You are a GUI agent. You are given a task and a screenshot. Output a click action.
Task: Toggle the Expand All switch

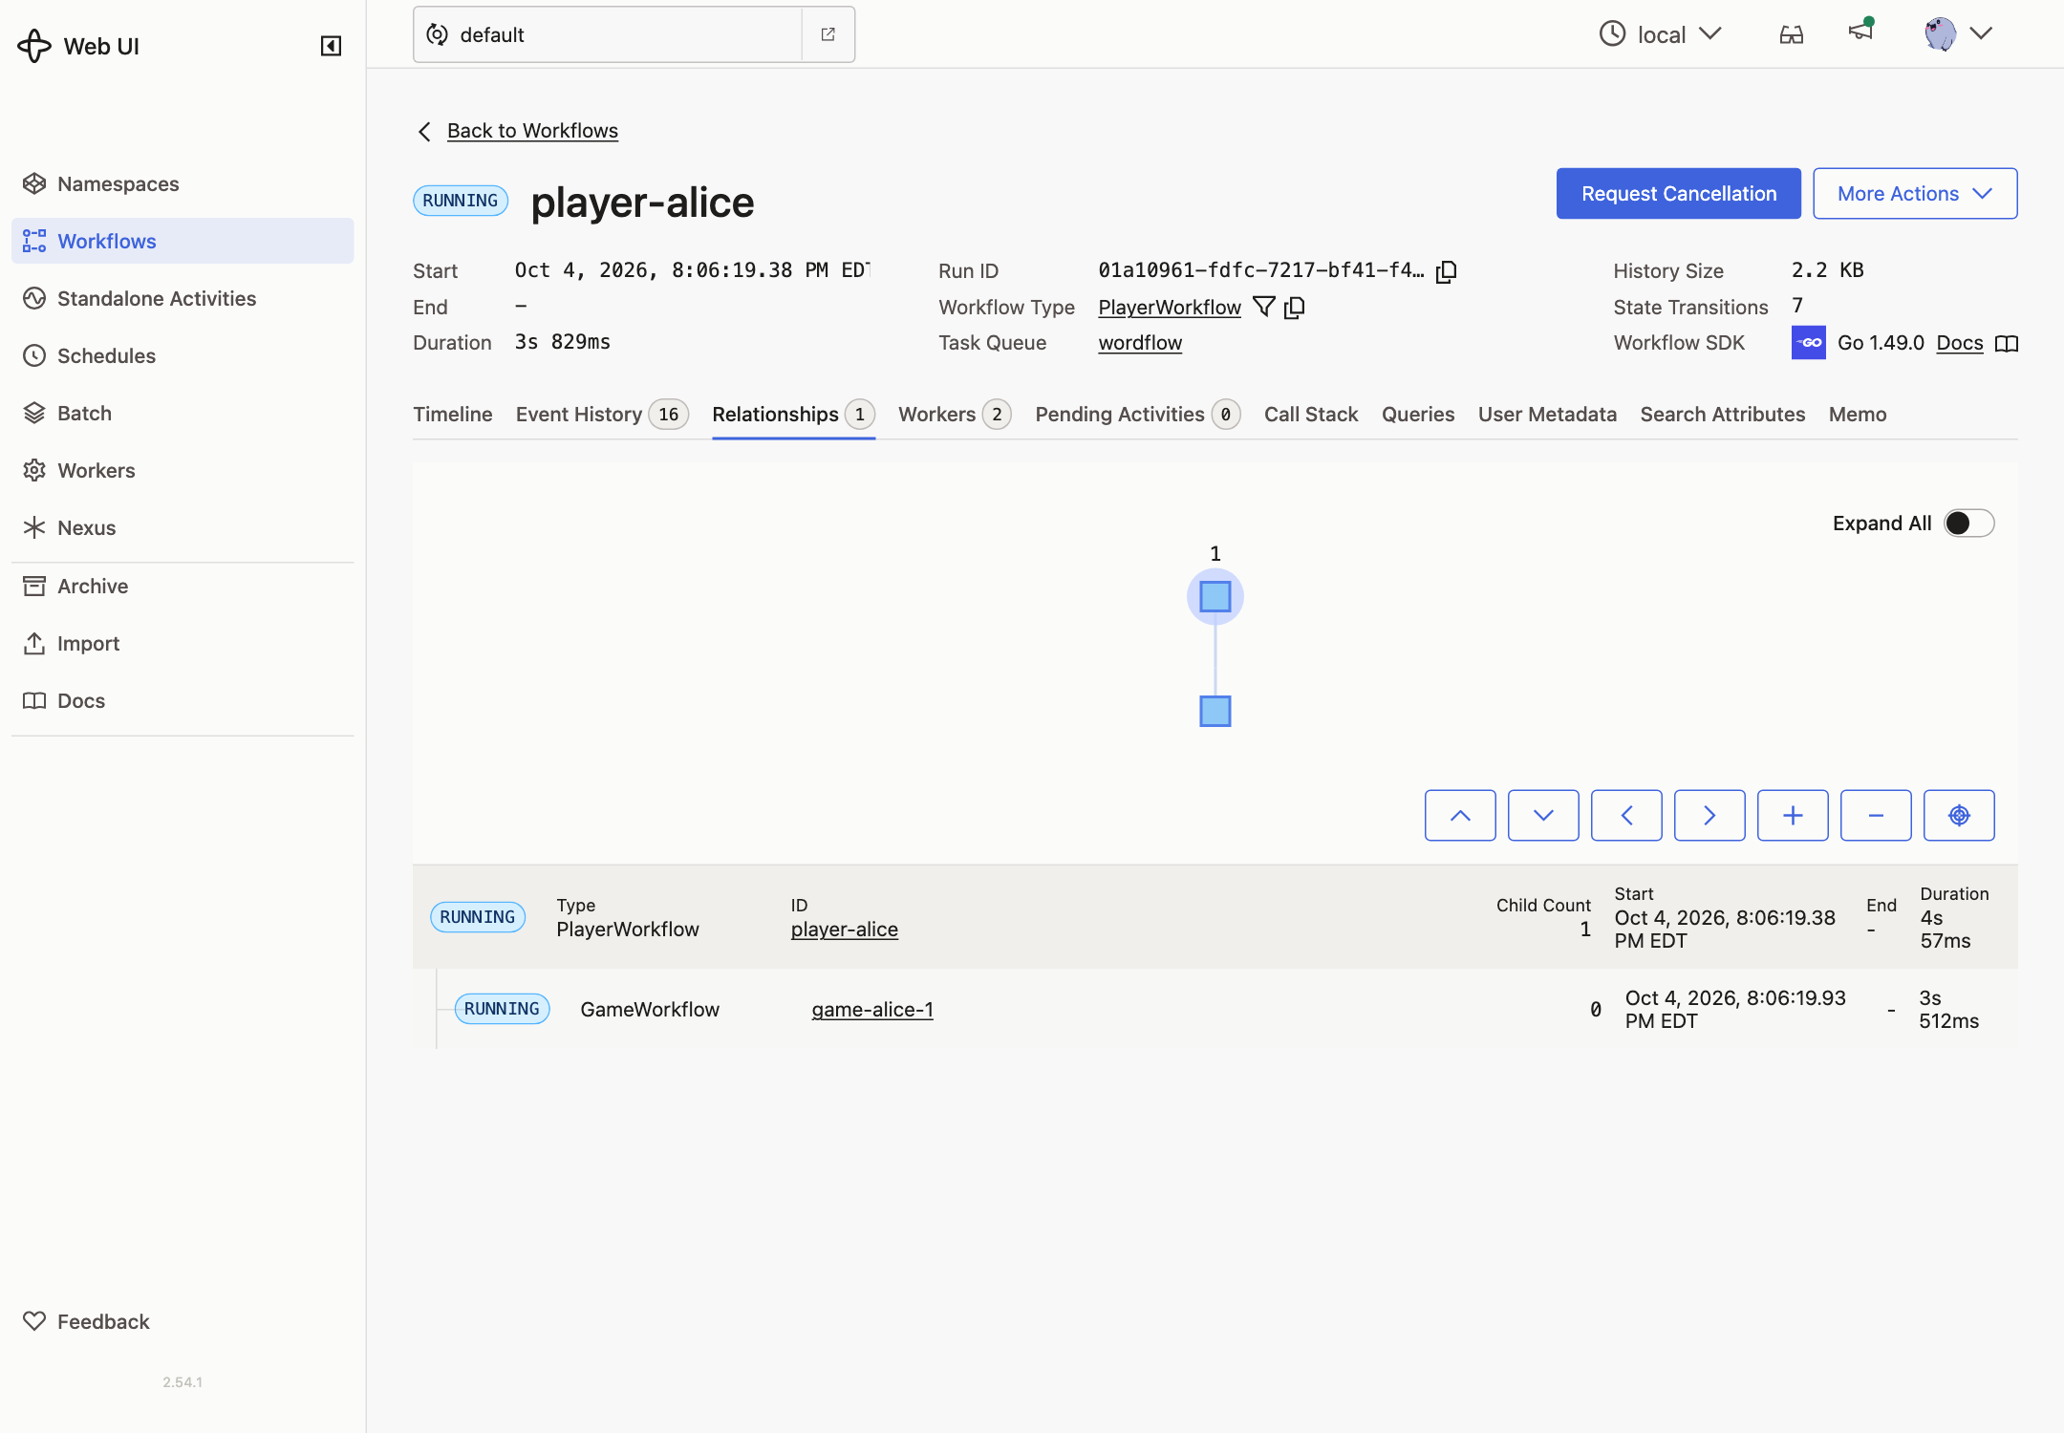click(1969, 523)
